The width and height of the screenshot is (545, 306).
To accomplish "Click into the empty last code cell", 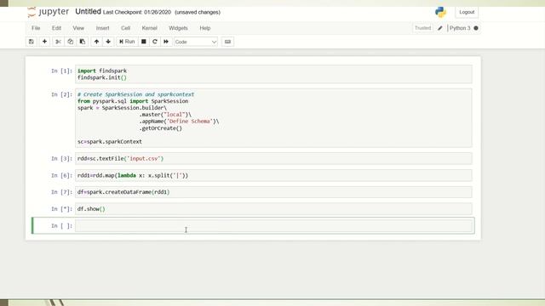I will tap(274, 226).
